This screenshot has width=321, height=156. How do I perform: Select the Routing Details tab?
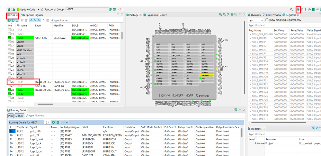coord(17,110)
